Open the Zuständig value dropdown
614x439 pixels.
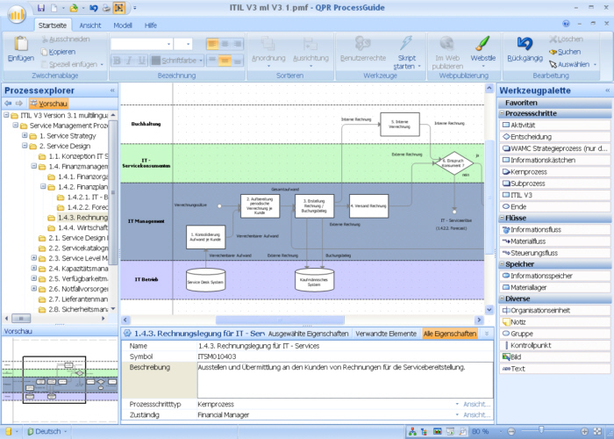(x=457, y=414)
